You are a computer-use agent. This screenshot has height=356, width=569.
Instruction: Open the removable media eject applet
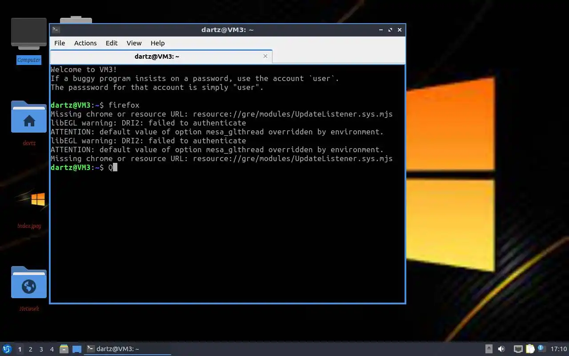click(x=489, y=349)
